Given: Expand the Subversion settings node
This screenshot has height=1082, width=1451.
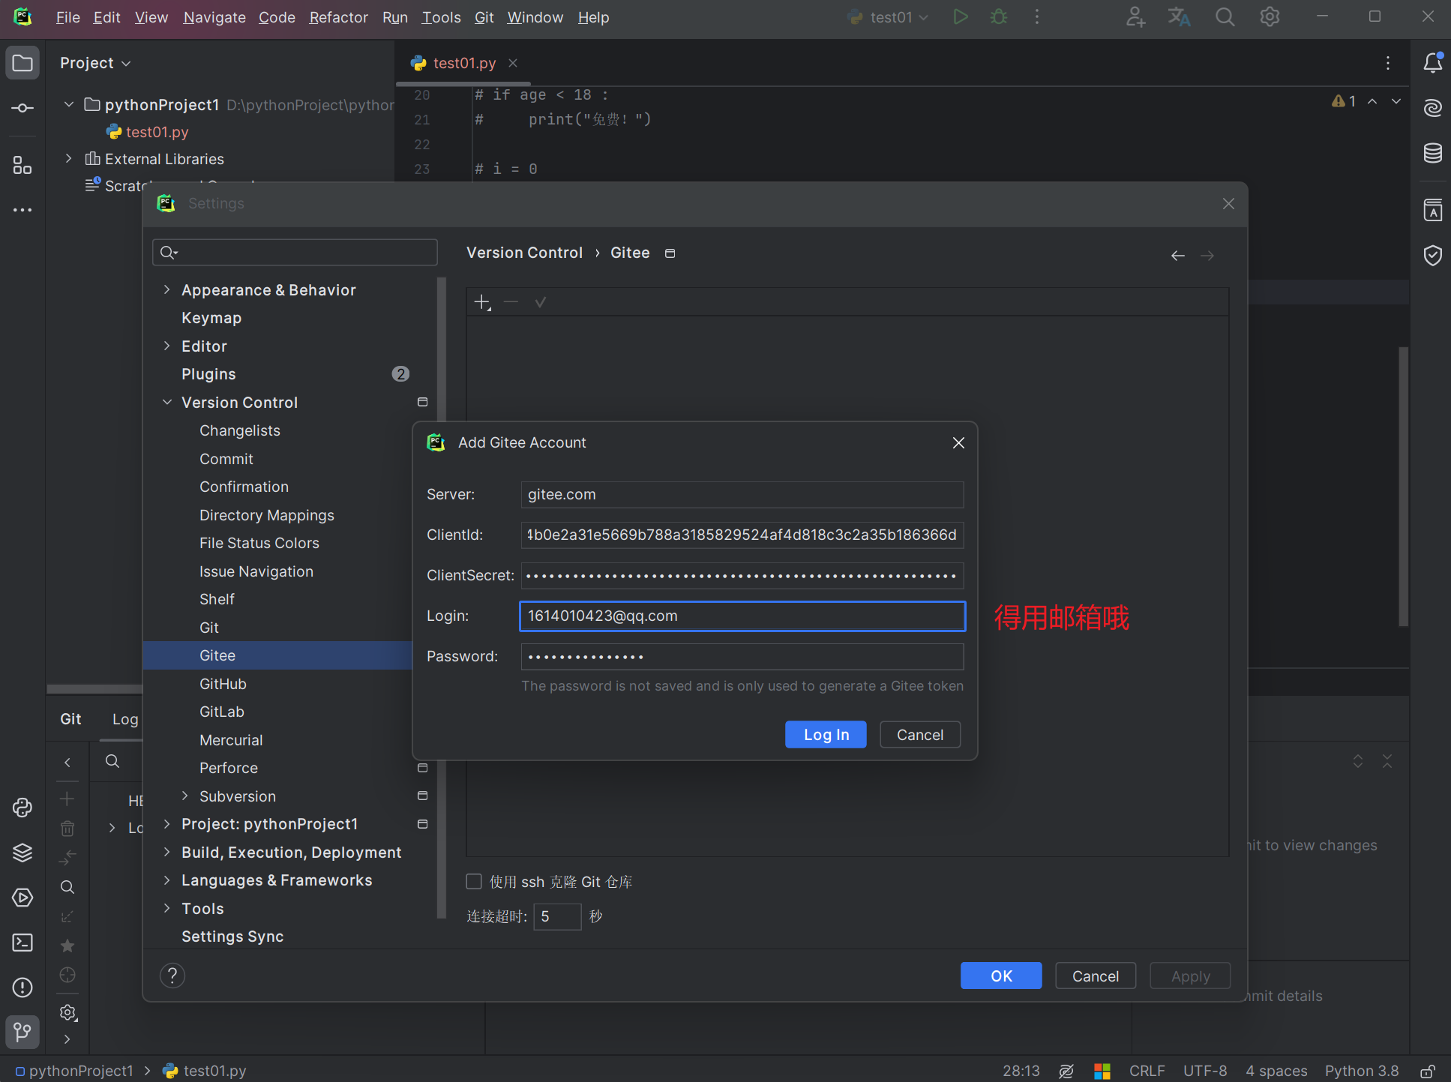Looking at the screenshot, I should 185,796.
